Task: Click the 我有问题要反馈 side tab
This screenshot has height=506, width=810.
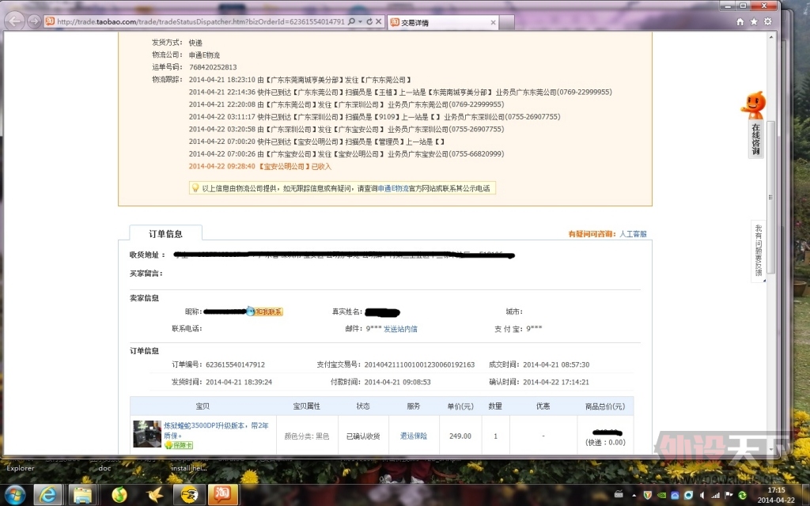Action: [759, 251]
